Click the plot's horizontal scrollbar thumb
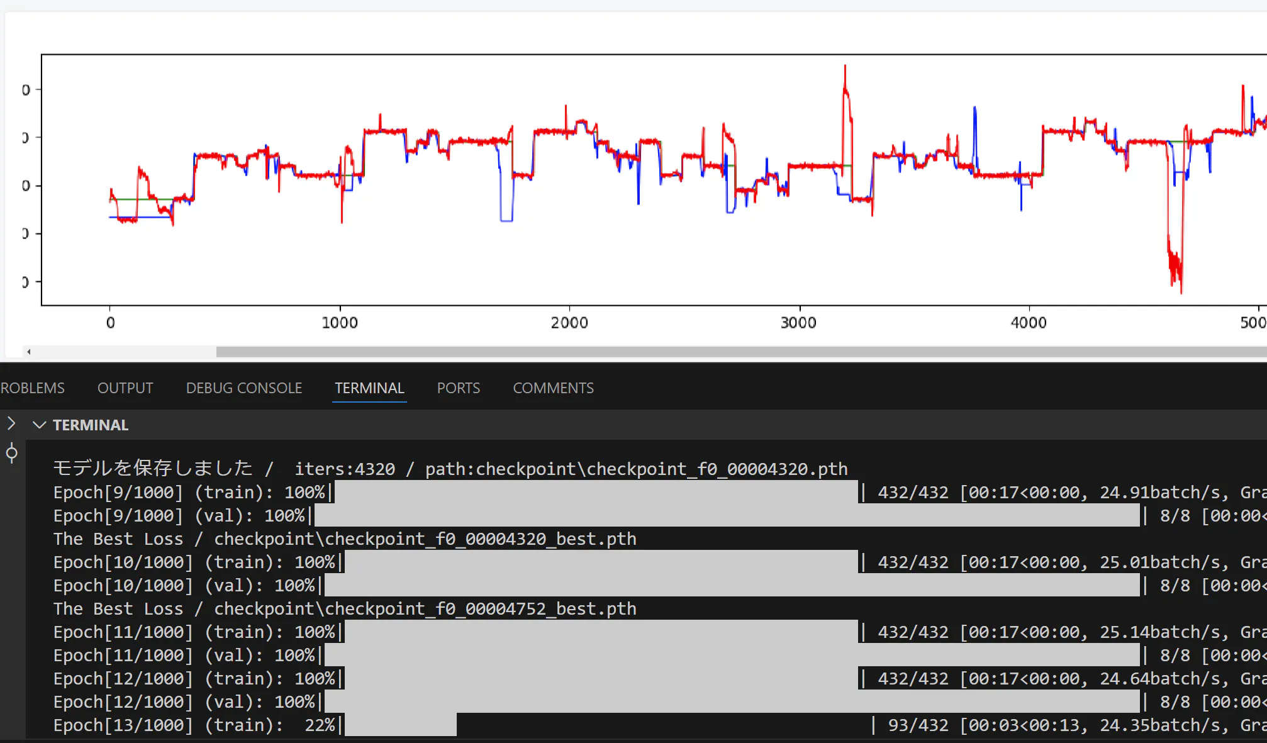The height and width of the screenshot is (743, 1267). [x=741, y=352]
